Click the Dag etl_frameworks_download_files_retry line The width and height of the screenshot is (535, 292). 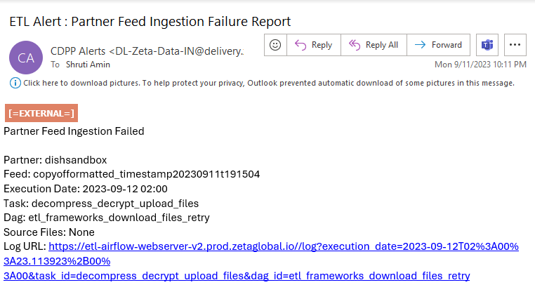click(x=107, y=218)
